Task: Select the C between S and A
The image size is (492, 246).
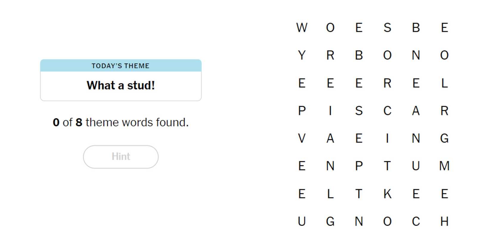Action: (x=387, y=111)
